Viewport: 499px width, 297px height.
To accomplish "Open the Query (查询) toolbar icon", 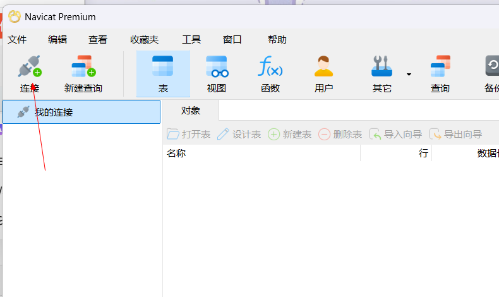I will [x=440, y=74].
